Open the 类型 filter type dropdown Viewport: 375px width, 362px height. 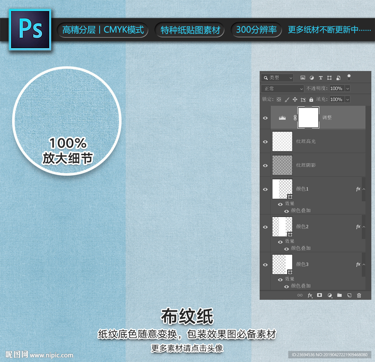click(x=278, y=78)
